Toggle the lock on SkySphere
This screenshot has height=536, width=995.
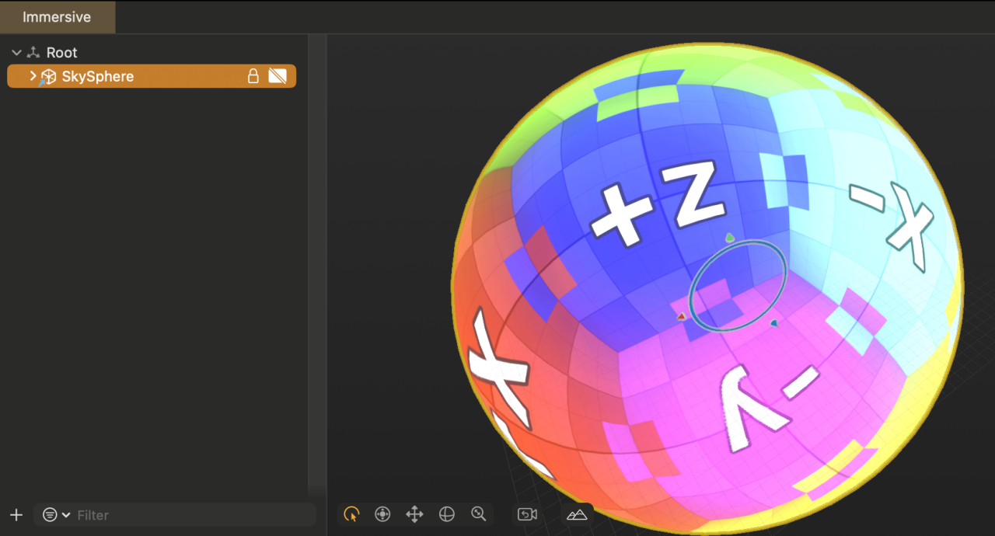[x=253, y=76]
